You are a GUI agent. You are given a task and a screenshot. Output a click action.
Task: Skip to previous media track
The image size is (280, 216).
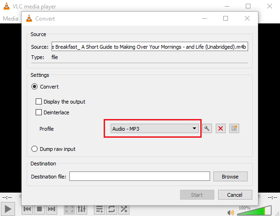(x=27, y=209)
